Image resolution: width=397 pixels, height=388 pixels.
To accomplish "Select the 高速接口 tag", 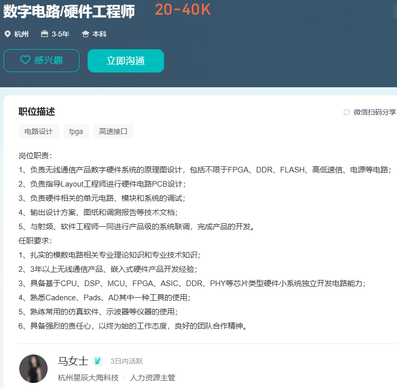I will [113, 131].
